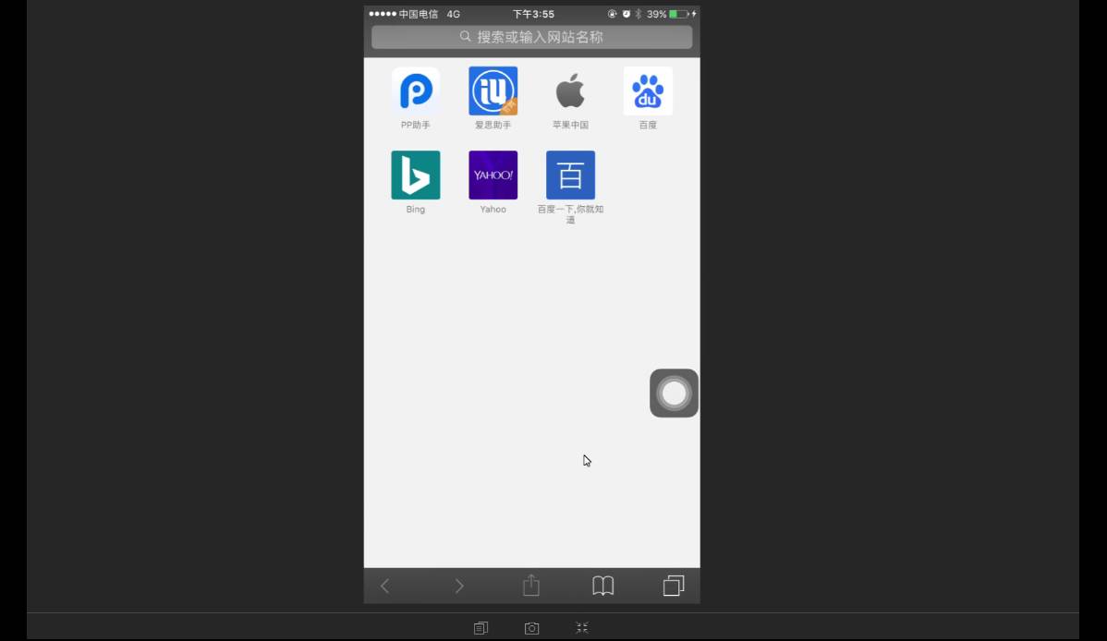Open the 百度 paw icon bookmark
1107x641 pixels.
[x=648, y=91]
